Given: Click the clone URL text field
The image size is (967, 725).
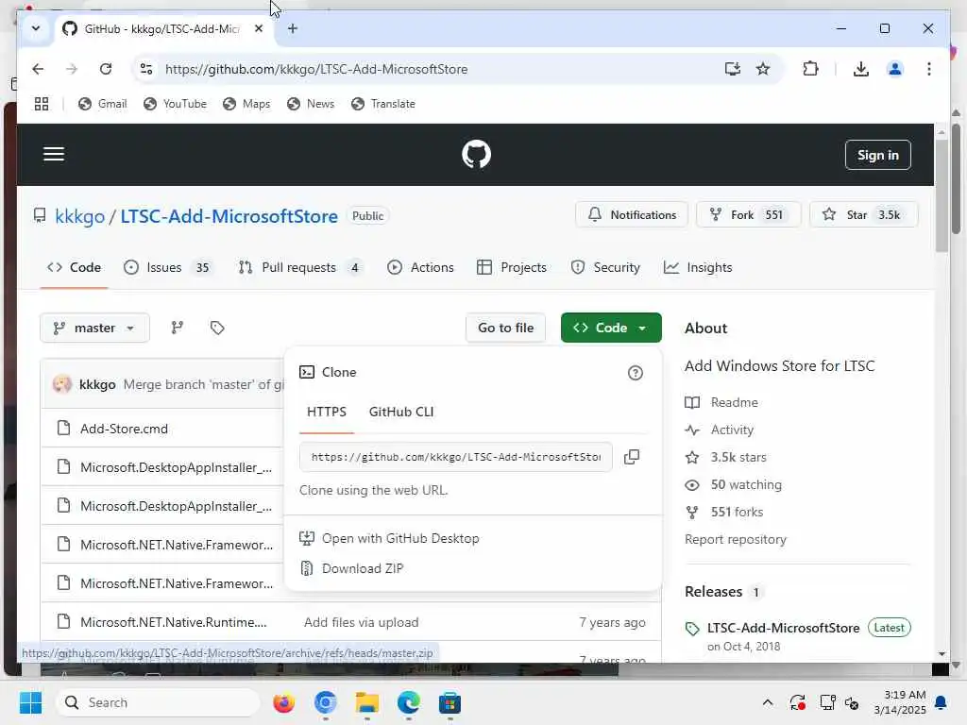Looking at the screenshot, I should (x=456, y=457).
